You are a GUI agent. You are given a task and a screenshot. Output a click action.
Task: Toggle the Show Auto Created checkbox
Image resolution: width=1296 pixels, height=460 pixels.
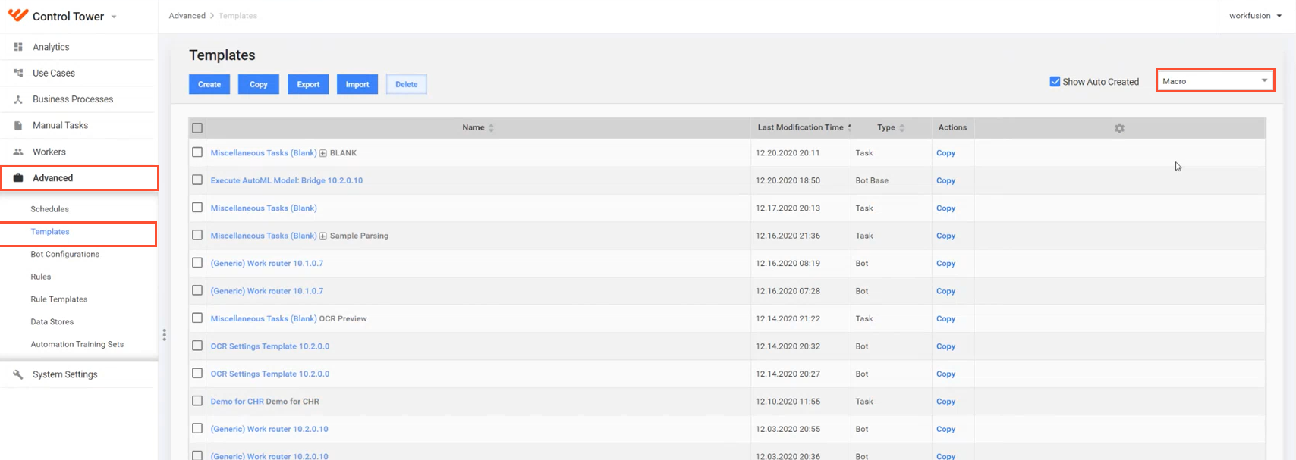pyautogui.click(x=1055, y=81)
